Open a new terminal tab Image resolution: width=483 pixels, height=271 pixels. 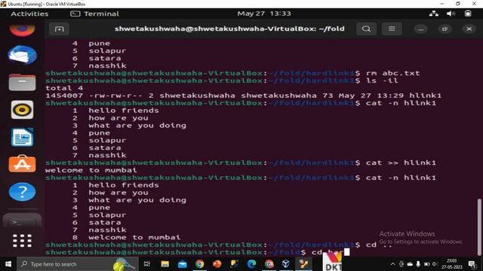click(x=59, y=29)
